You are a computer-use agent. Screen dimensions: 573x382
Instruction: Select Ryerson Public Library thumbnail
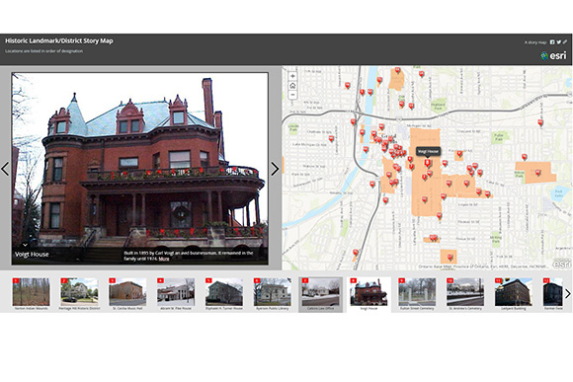pyautogui.click(x=273, y=294)
